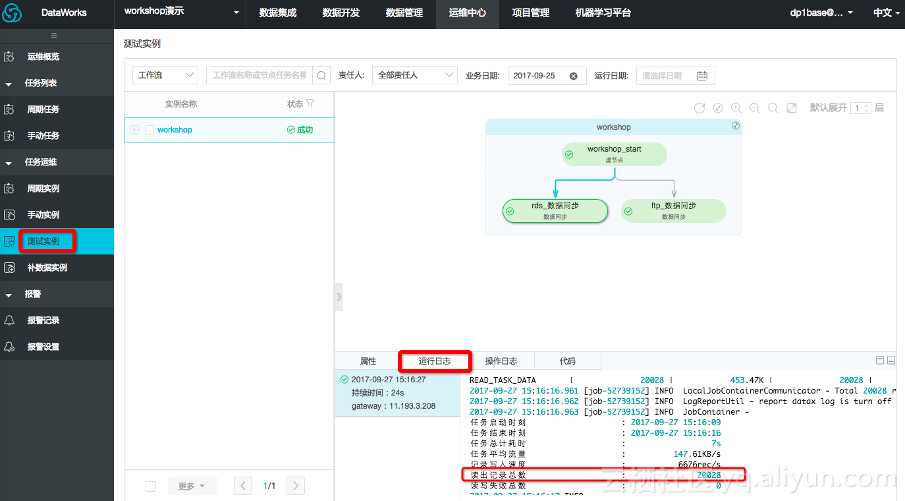Switch to the 运行日志 tab
905x501 pixels.
tap(435, 361)
